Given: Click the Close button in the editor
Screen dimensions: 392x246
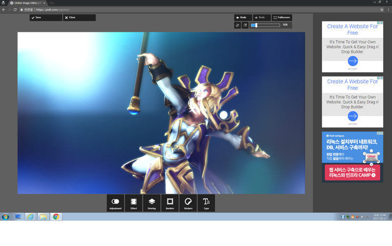Looking at the screenshot, I should click(x=79, y=18).
